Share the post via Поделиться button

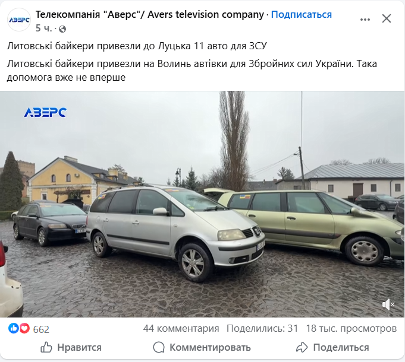coord(332,347)
